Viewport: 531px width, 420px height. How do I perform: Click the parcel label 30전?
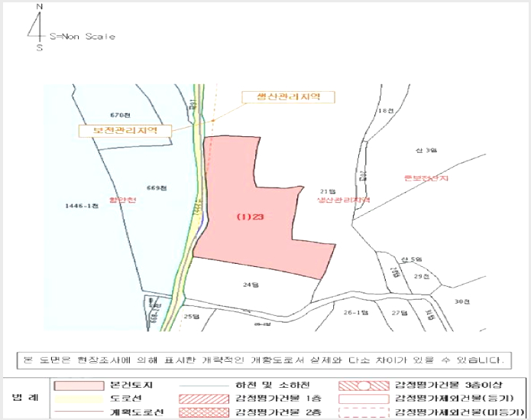point(462,301)
